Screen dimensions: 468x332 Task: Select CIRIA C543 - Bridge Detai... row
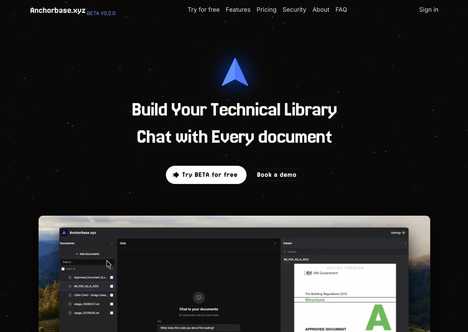[87, 295]
